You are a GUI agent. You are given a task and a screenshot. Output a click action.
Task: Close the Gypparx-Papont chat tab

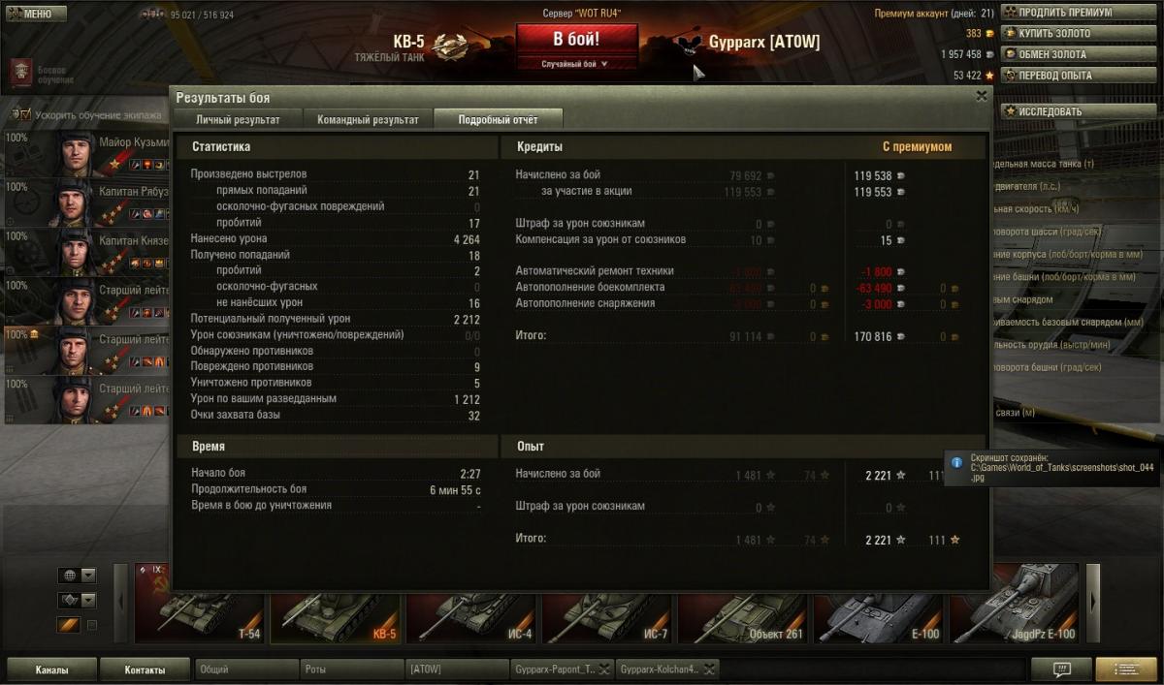coord(603,669)
